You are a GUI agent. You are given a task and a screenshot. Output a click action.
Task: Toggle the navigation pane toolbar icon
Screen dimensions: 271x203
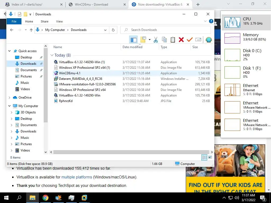click(x=133, y=40)
